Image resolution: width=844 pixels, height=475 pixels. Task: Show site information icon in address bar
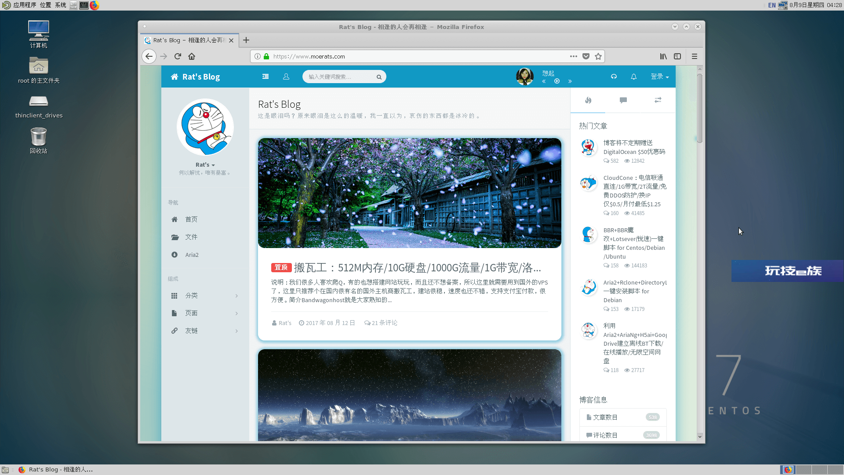coord(258,56)
